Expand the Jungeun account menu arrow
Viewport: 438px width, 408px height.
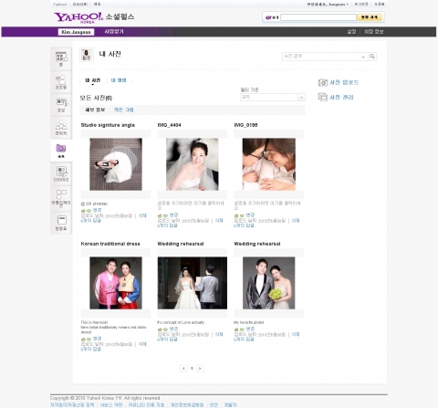click(348, 5)
